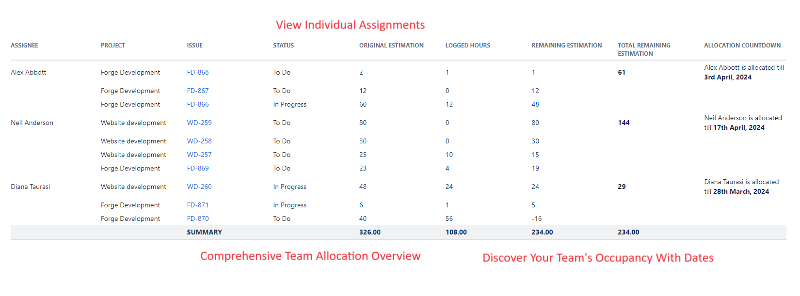Open the FD-870 issue link

coord(198,218)
